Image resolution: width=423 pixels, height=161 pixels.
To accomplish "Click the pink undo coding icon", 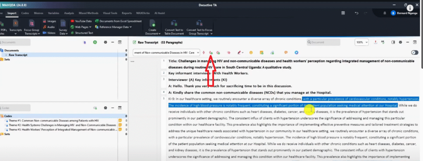I will click(x=228, y=53).
